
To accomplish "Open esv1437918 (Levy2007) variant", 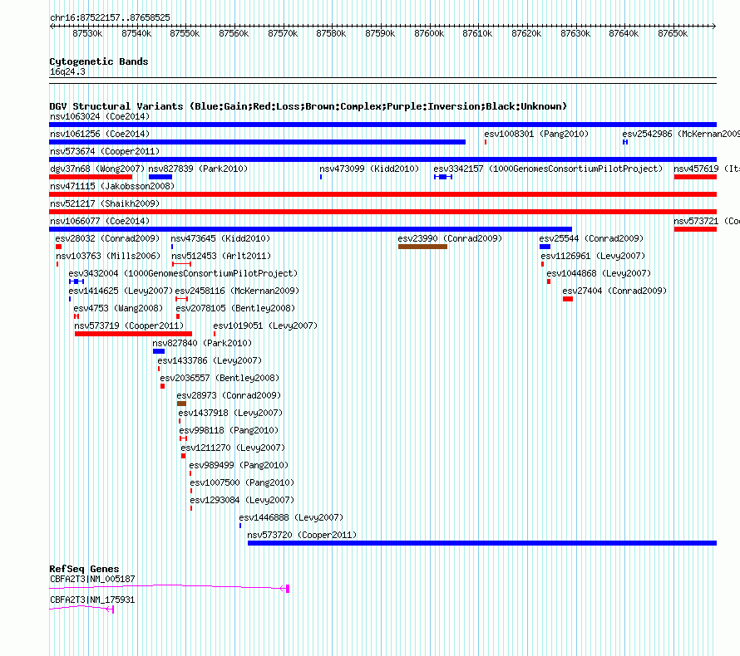I will pyautogui.click(x=230, y=413).
